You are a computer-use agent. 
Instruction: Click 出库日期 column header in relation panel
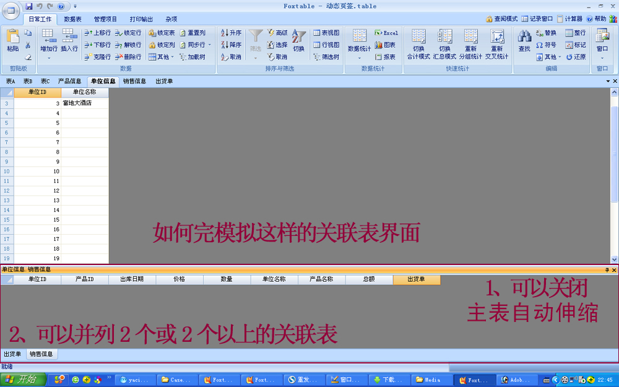(x=132, y=279)
